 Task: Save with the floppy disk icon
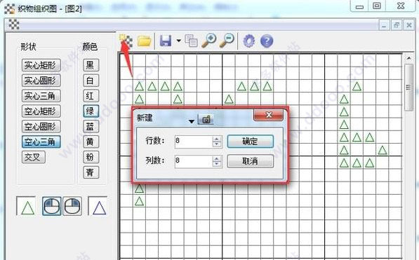point(166,41)
